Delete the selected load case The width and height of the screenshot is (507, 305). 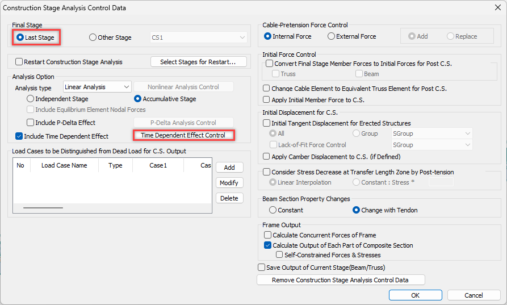click(229, 198)
